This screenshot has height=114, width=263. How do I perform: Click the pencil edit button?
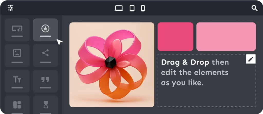[x=251, y=59]
